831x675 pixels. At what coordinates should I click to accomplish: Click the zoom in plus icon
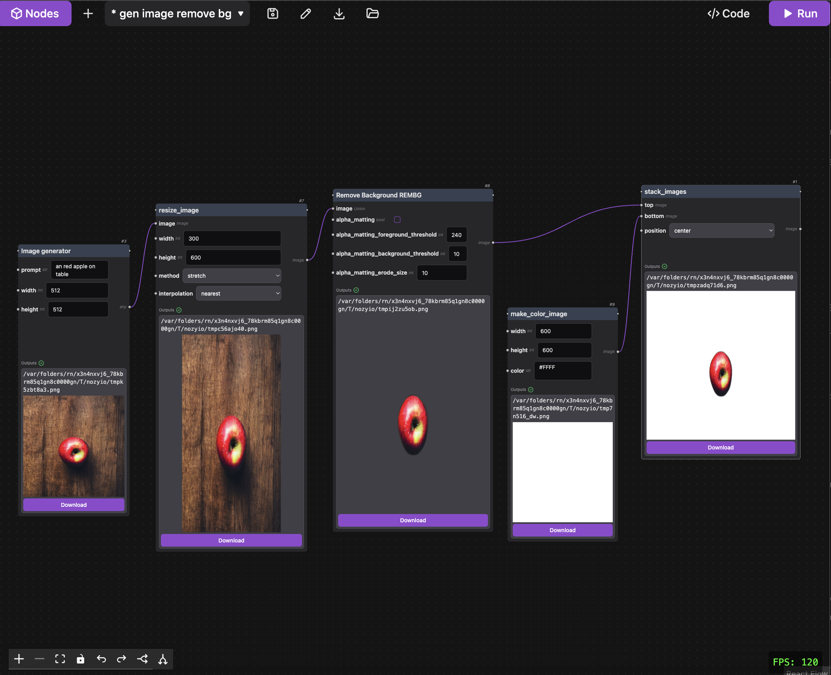coord(19,659)
